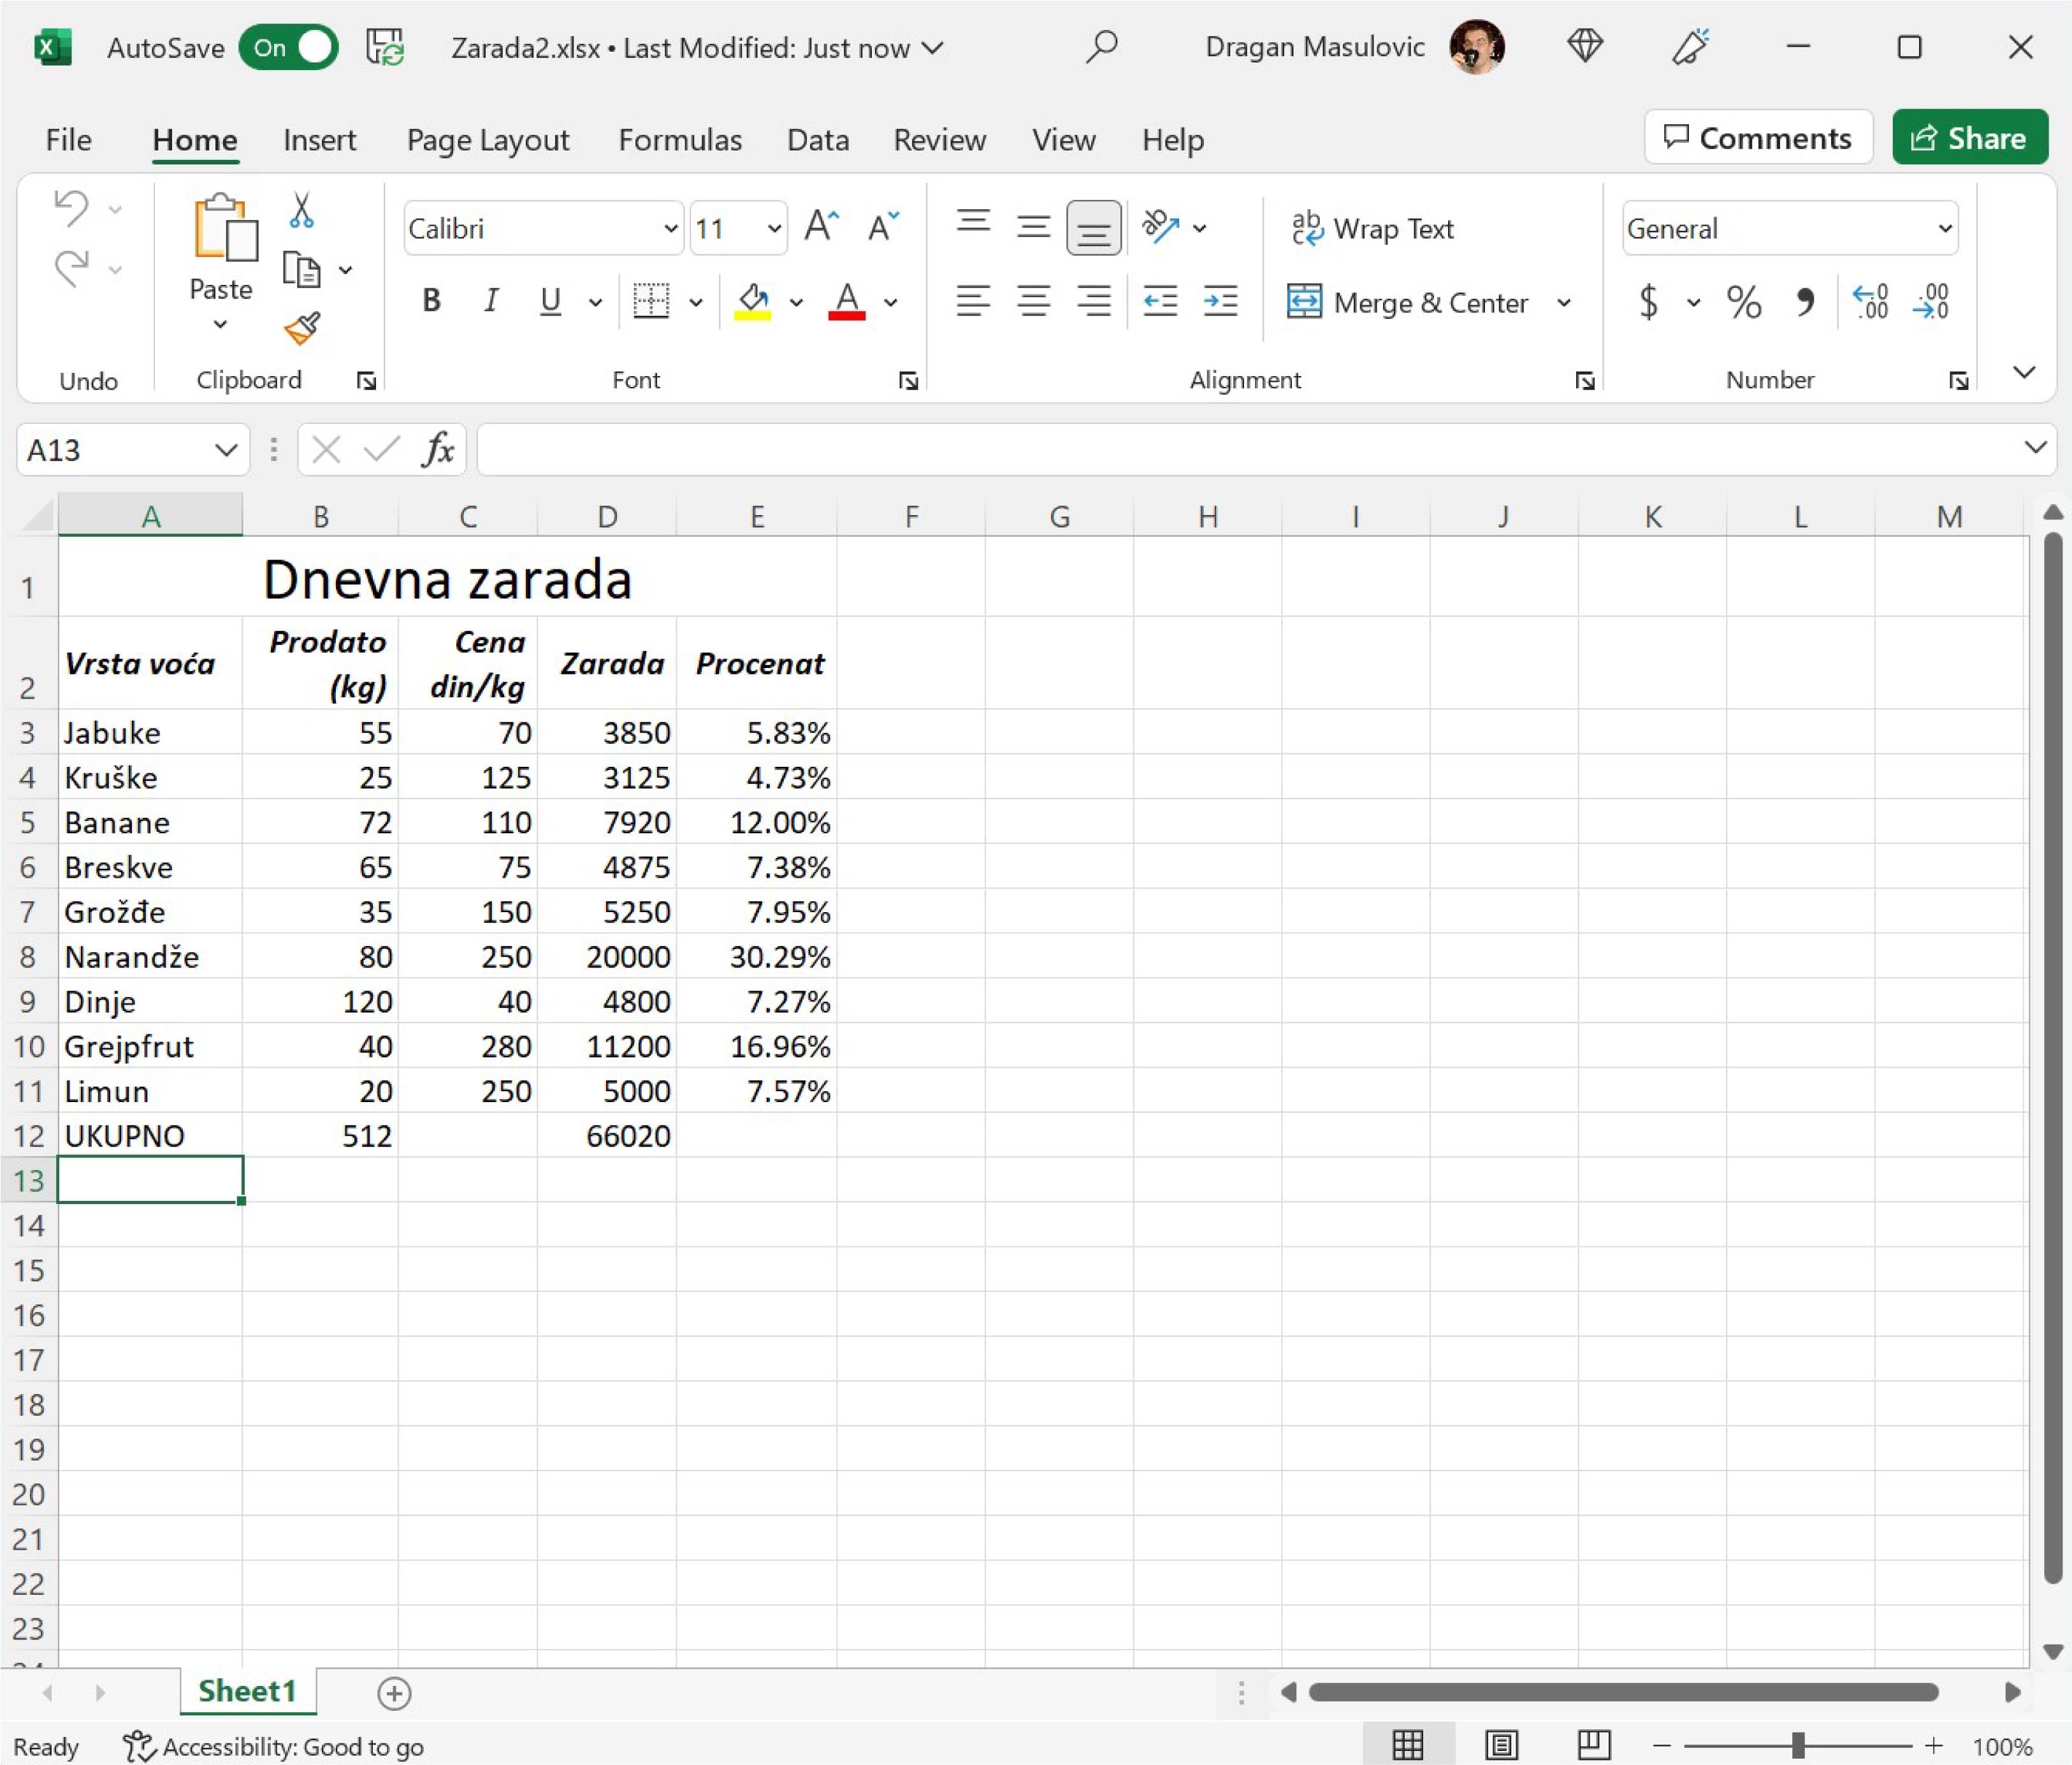The height and width of the screenshot is (1765, 2072).
Task: Switch to the Page Layout tab
Action: pyautogui.click(x=488, y=140)
